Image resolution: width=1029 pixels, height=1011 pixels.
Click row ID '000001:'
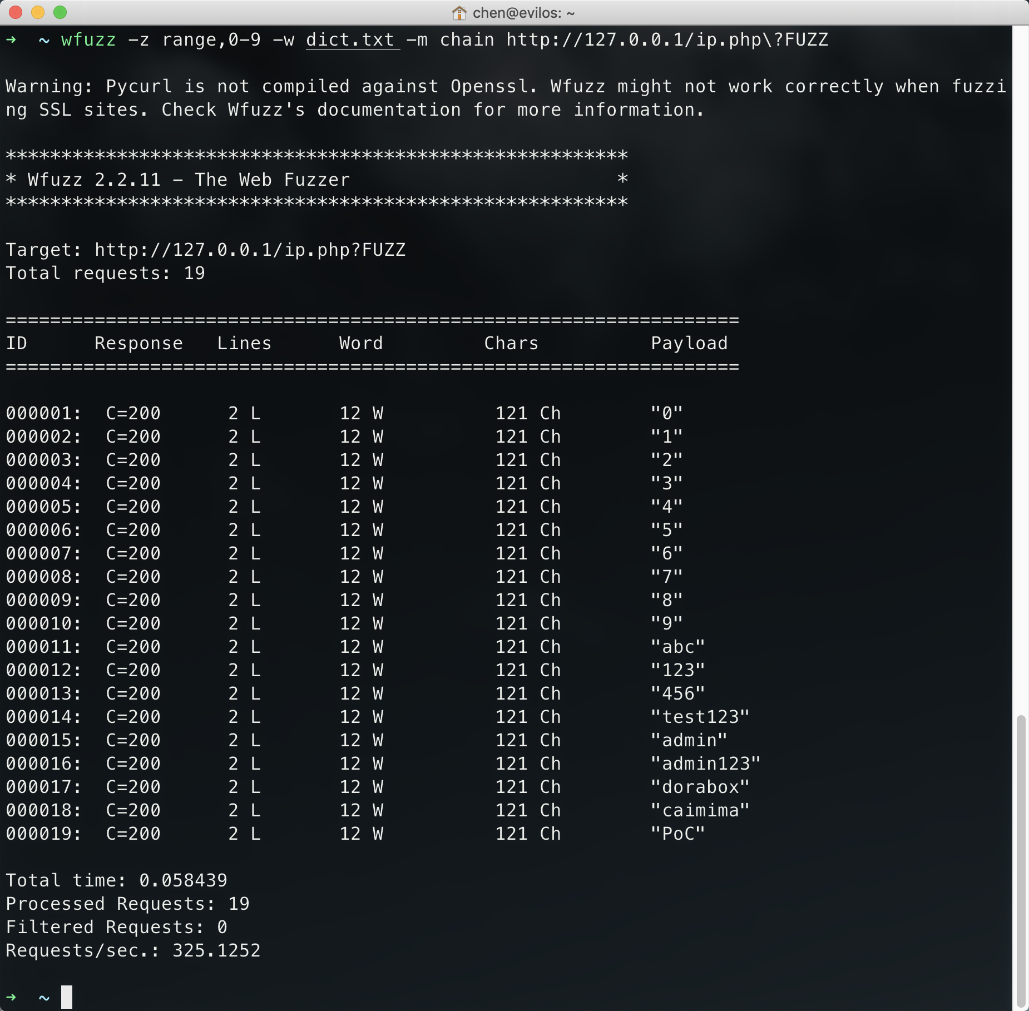pyautogui.click(x=43, y=413)
